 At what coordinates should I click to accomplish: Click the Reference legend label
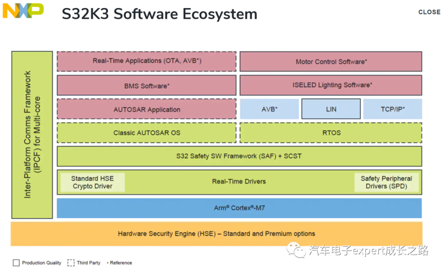[121, 263]
